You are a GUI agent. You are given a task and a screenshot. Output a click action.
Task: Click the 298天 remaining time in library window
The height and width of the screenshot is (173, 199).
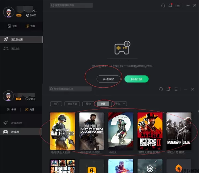pos(31,99)
